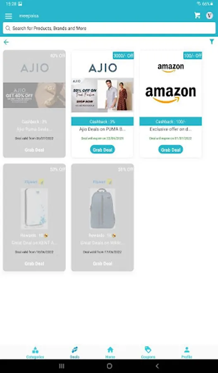This screenshot has height=373, width=218.
Task: Open the shopping cart
Action: (197, 15)
